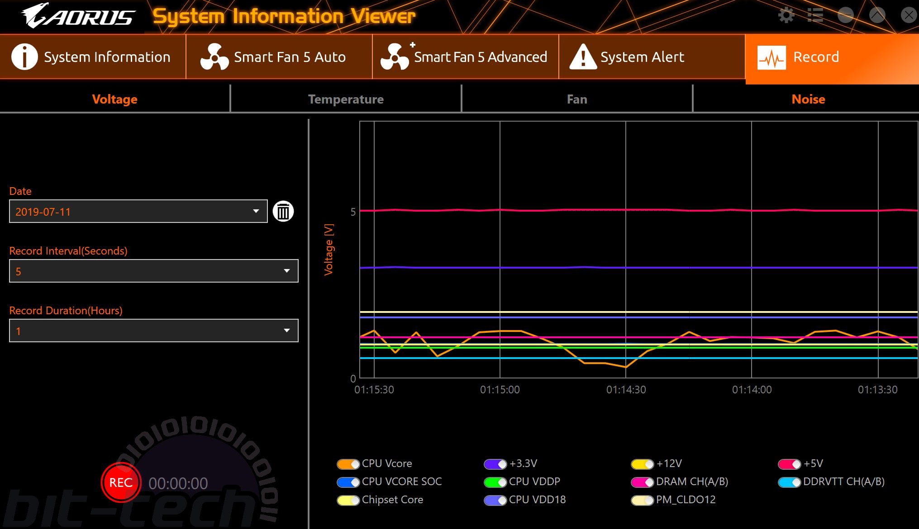Click the 01:15:00 time axis label
Viewport: 919px width, 529px height.
(x=500, y=389)
